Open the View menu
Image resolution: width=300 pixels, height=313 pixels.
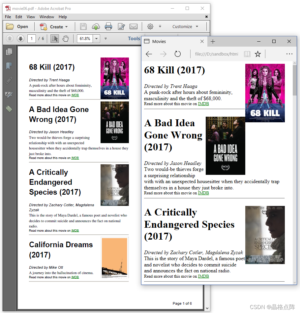click(31, 17)
